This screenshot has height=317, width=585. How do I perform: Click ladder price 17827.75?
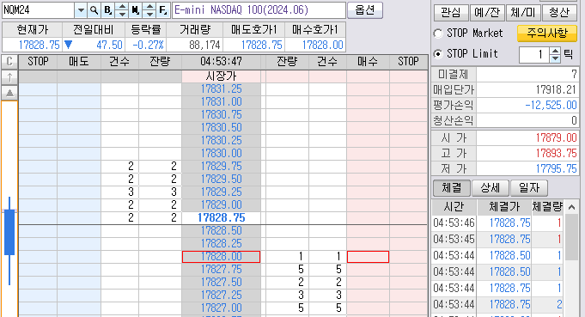222,269
